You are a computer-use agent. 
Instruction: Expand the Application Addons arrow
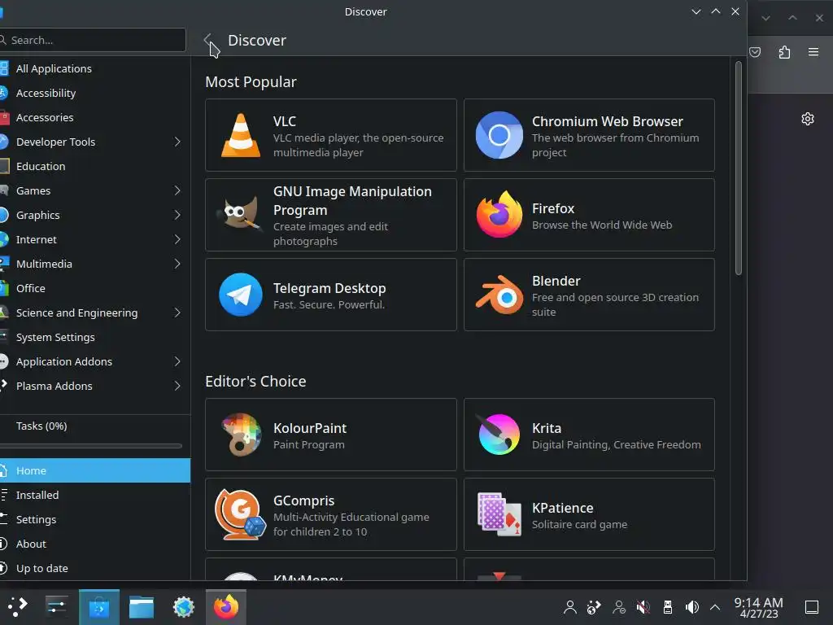[177, 362]
